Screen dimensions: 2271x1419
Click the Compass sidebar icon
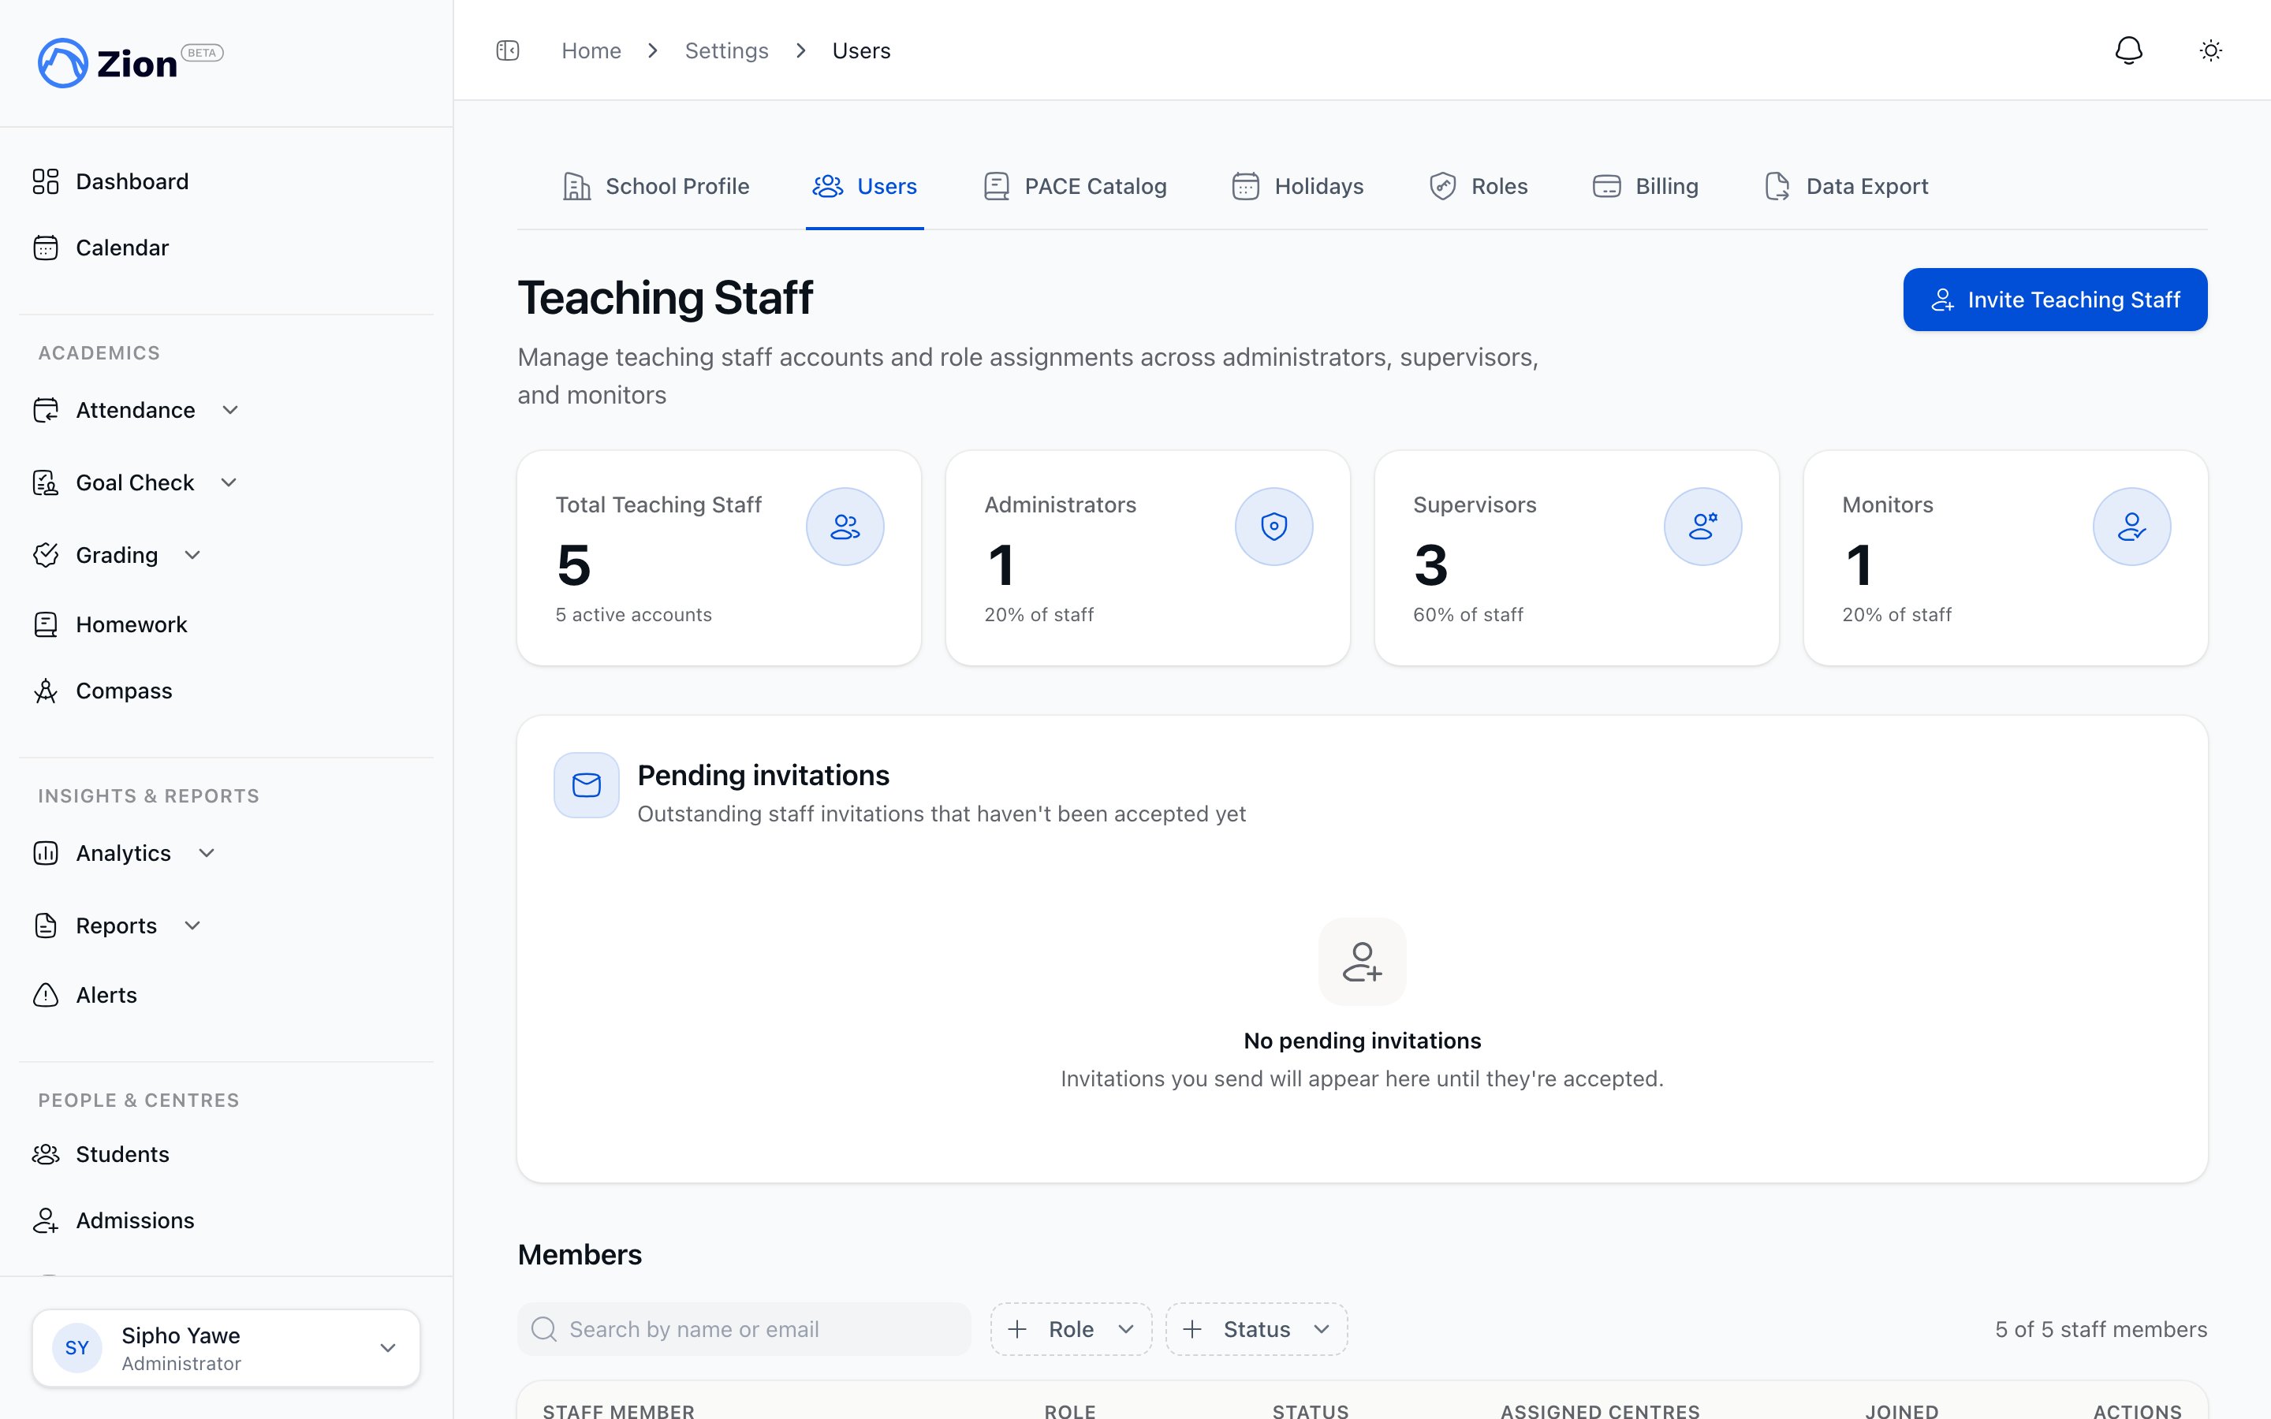[x=45, y=691]
